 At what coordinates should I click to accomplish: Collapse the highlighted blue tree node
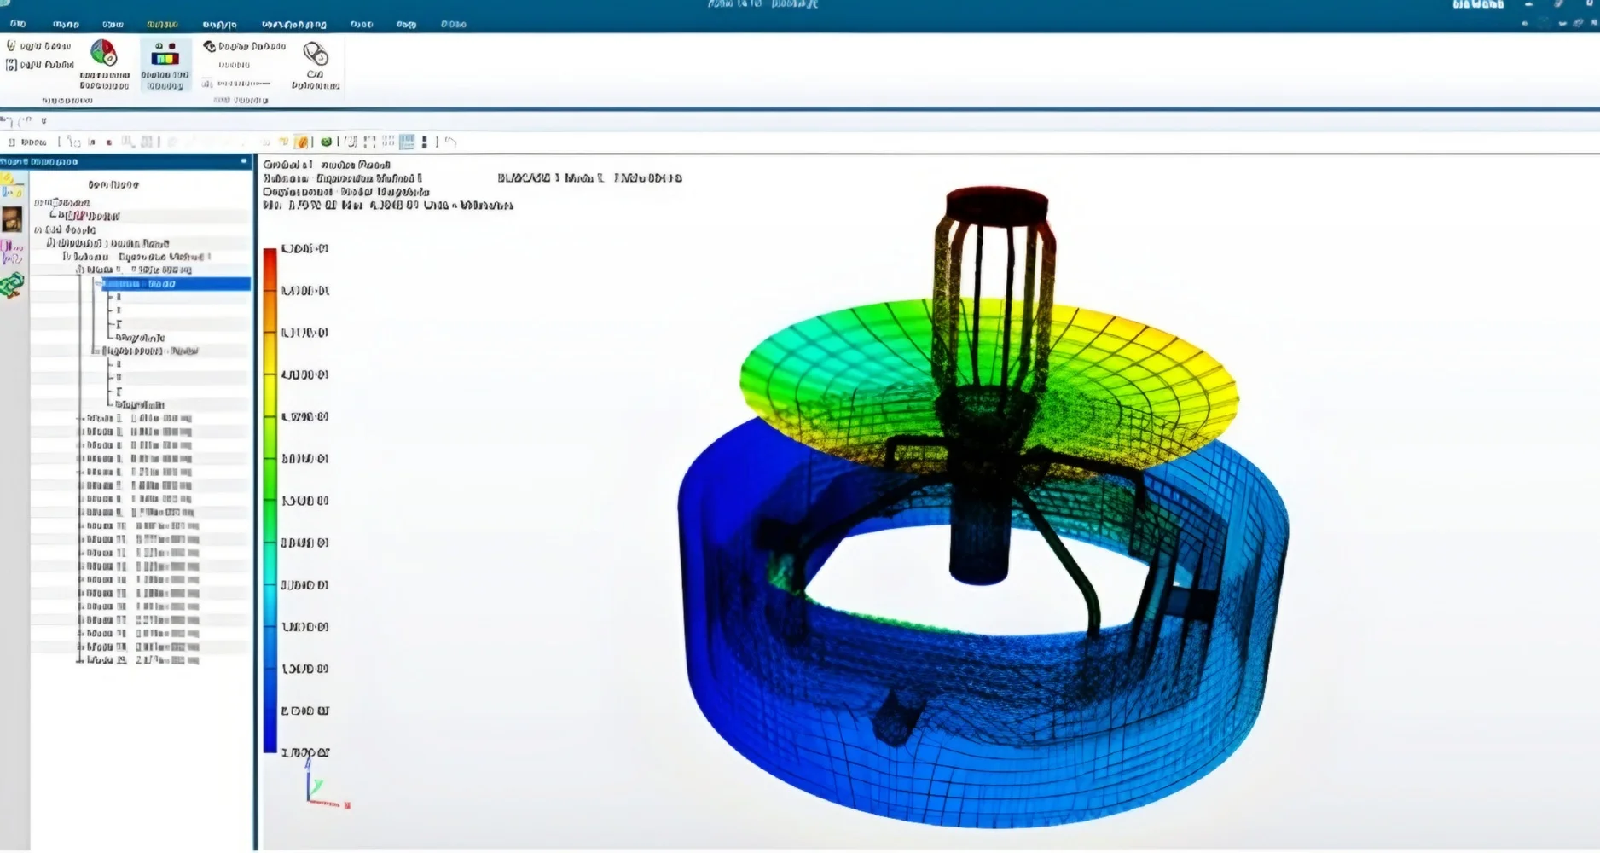pyautogui.click(x=97, y=283)
